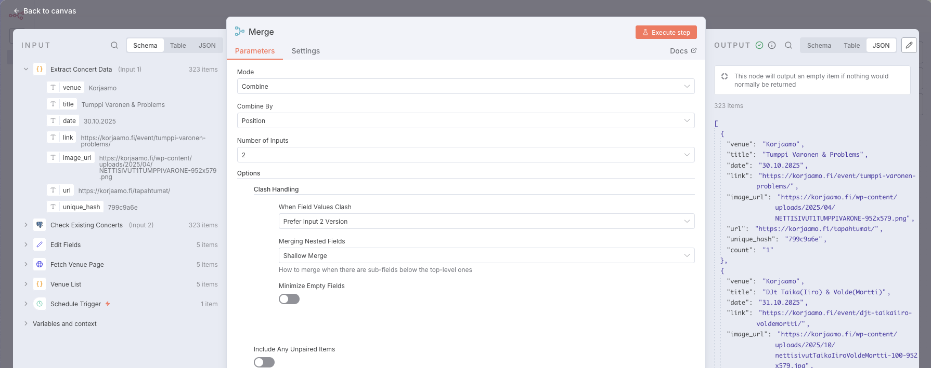Click the venue field type icon

click(x=53, y=87)
